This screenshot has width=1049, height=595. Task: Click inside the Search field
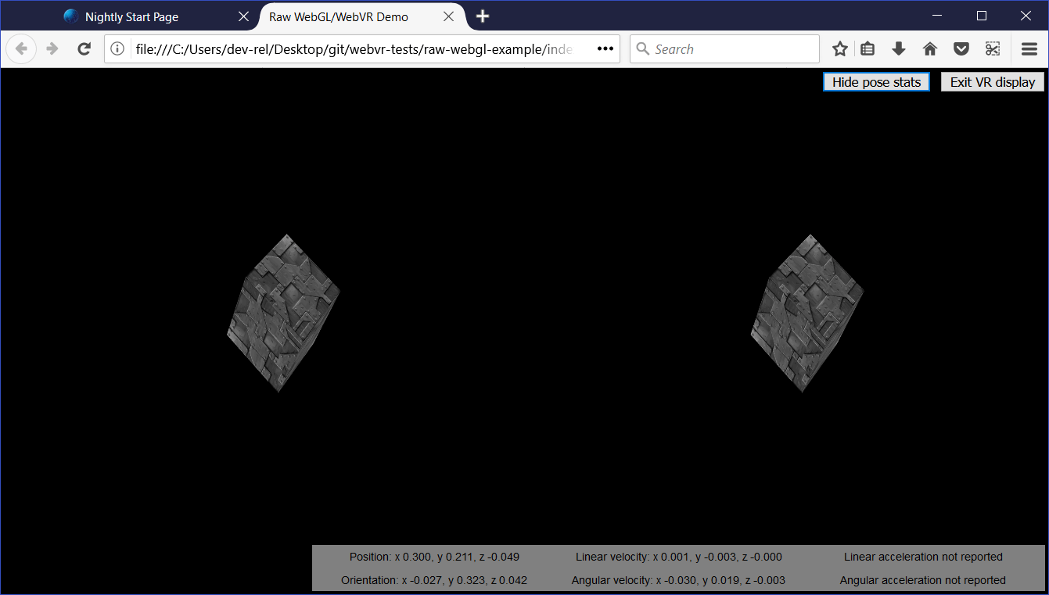724,48
